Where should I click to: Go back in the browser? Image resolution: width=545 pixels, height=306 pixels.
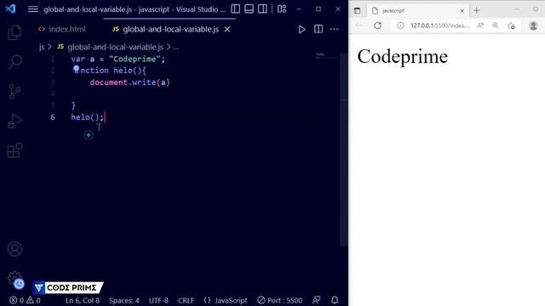click(359, 25)
